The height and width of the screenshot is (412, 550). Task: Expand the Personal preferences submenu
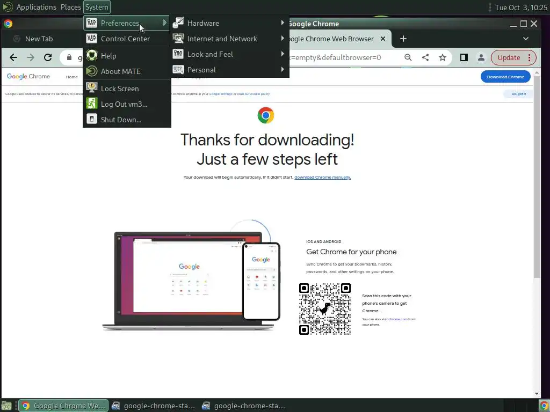tap(229, 70)
